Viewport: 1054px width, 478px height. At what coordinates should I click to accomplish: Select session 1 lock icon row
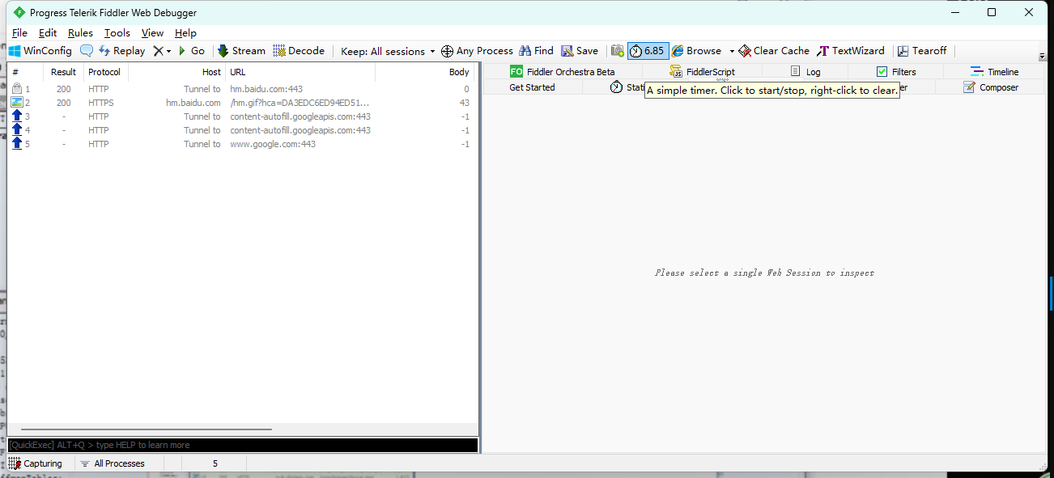pos(17,89)
